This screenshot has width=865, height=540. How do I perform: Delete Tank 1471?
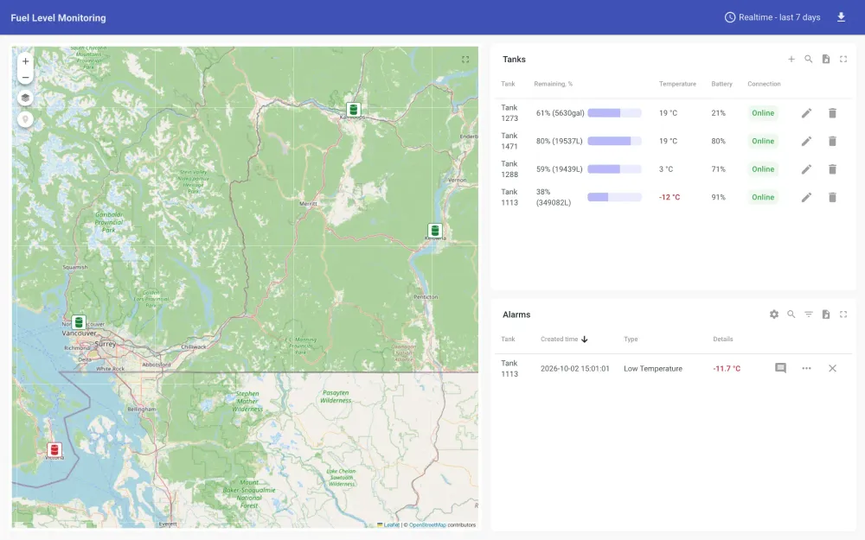pos(832,141)
